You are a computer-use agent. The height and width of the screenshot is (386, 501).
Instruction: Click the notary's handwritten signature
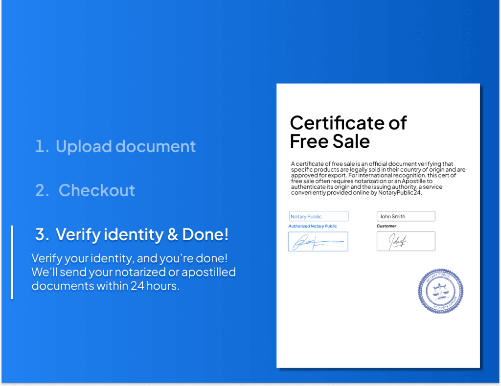[318, 241]
